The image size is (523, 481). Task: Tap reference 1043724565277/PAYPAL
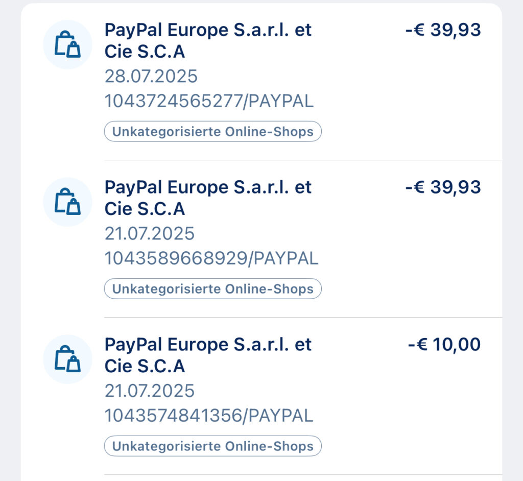209,102
